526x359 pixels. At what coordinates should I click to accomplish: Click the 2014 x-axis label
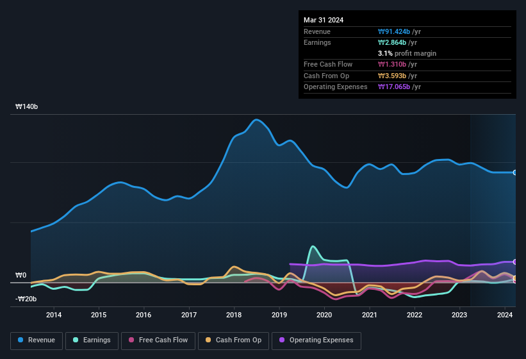(54, 315)
